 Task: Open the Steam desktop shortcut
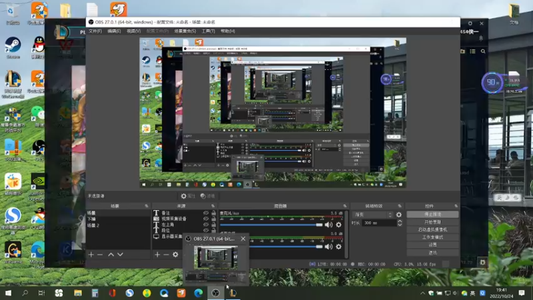coord(13,47)
